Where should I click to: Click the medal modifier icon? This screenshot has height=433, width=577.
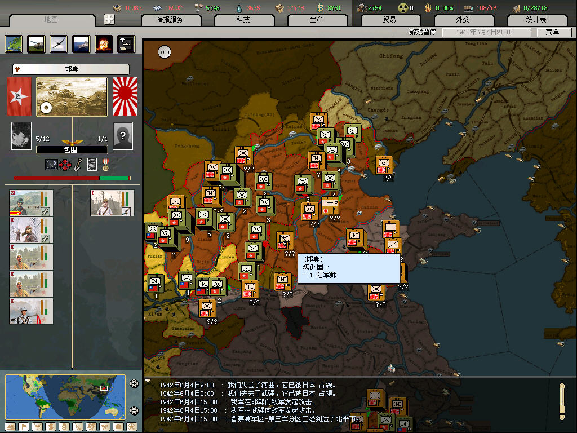click(x=105, y=165)
